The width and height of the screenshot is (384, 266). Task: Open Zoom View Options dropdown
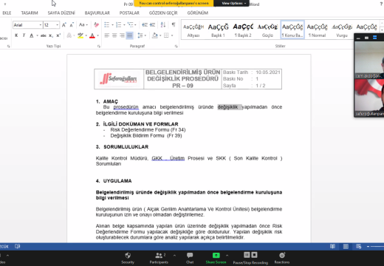[x=233, y=3]
